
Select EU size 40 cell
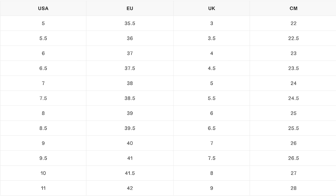coord(130,143)
